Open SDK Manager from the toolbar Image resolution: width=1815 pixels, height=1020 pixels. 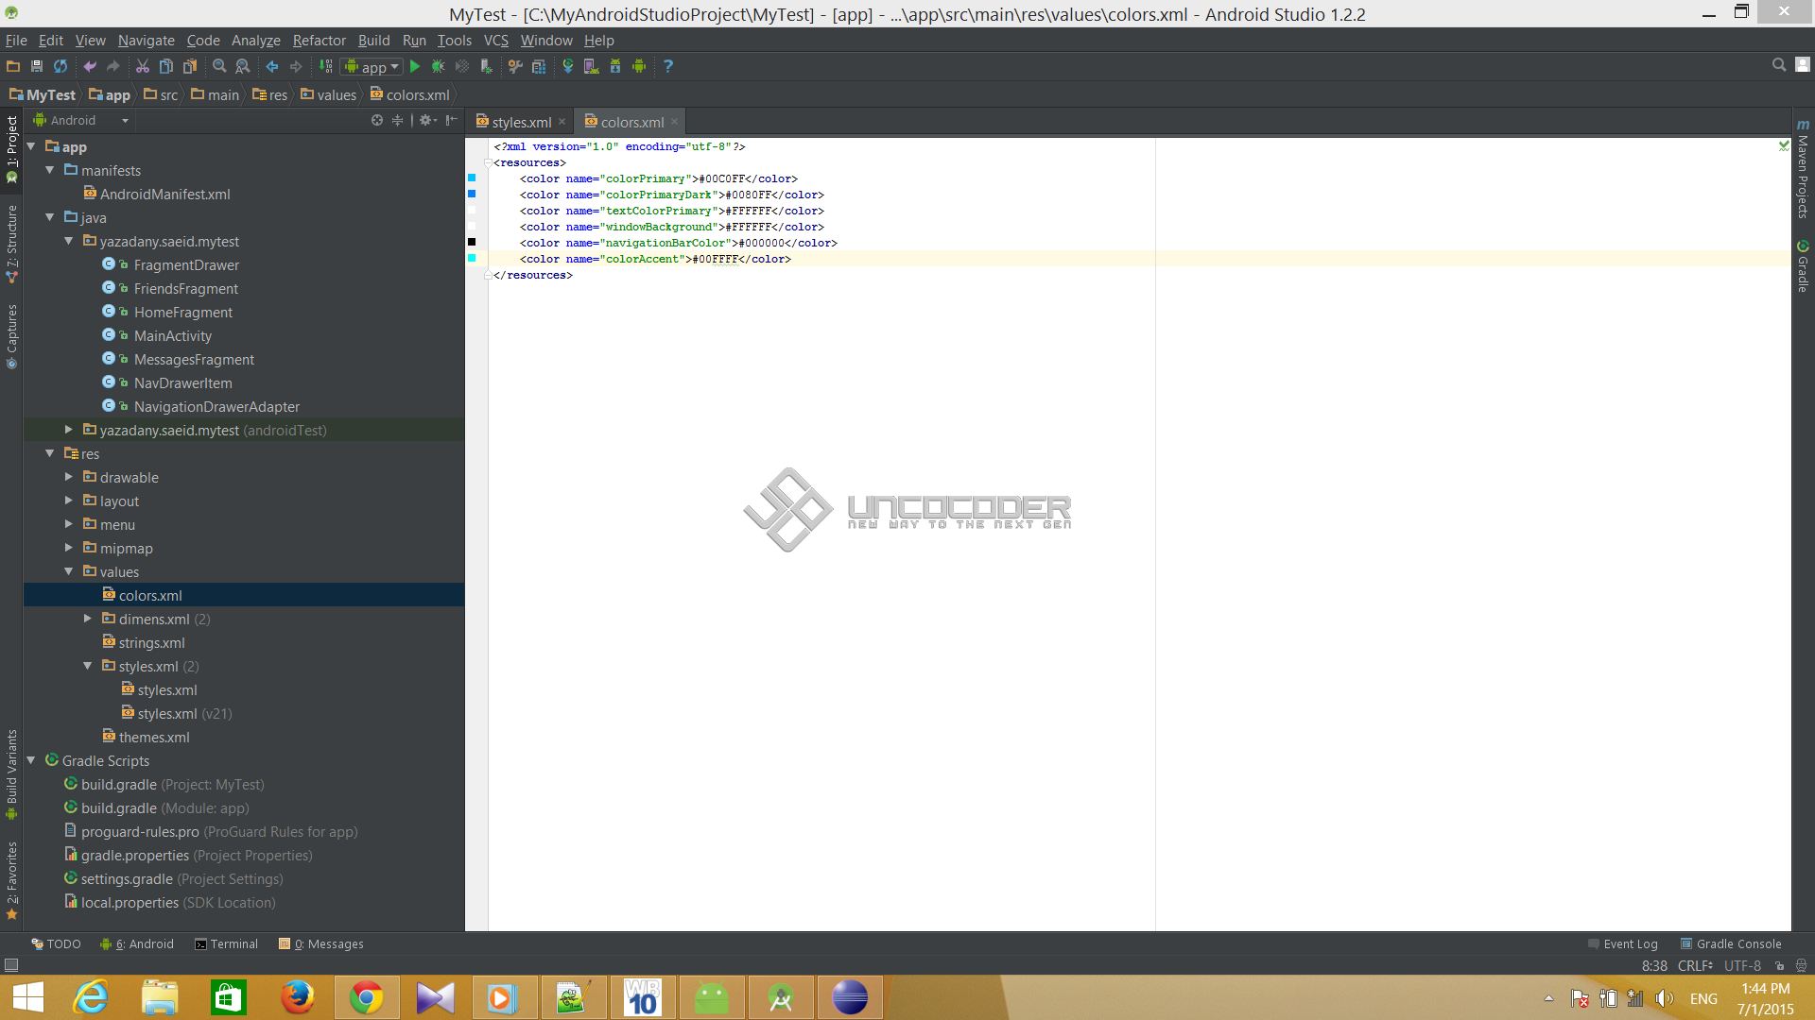pos(615,66)
